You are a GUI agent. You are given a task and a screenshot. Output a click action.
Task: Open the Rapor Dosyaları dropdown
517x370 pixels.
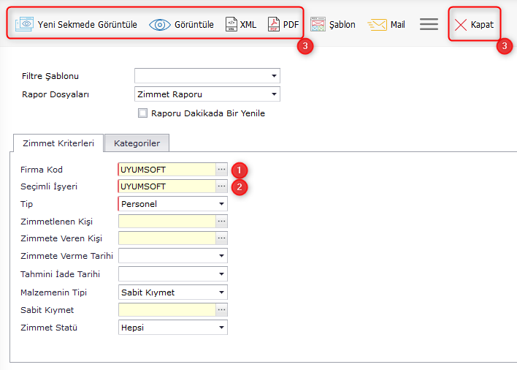pos(274,94)
